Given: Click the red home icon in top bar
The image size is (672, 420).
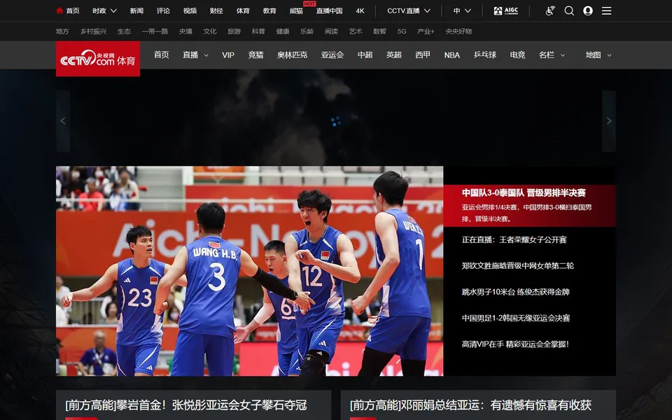Looking at the screenshot, I should (59, 10).
